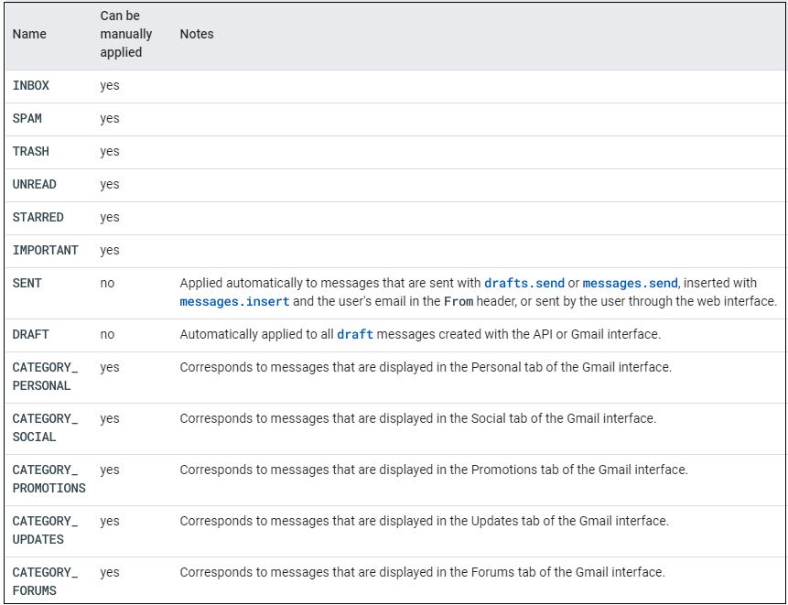Click the draft link in DRAFT notes

tap(355, 334)
